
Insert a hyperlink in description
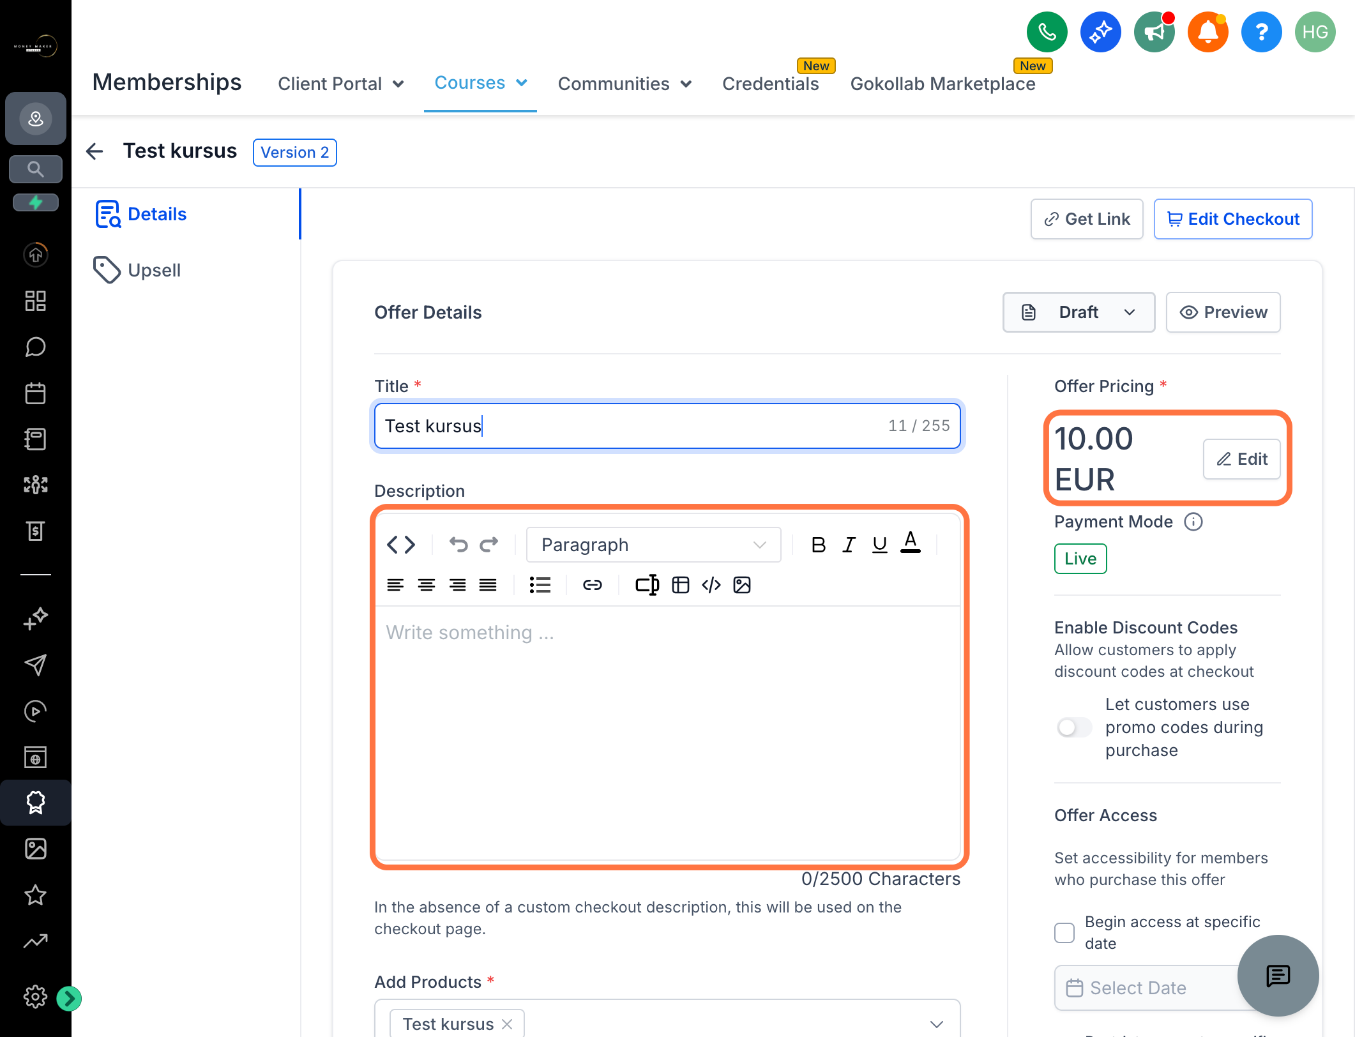[592, 585]
